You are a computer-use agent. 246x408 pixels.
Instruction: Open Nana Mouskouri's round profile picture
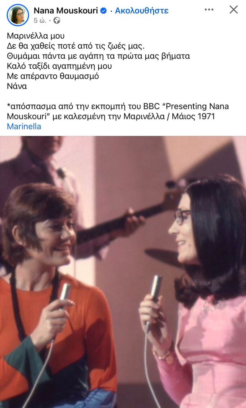point(18,15)
